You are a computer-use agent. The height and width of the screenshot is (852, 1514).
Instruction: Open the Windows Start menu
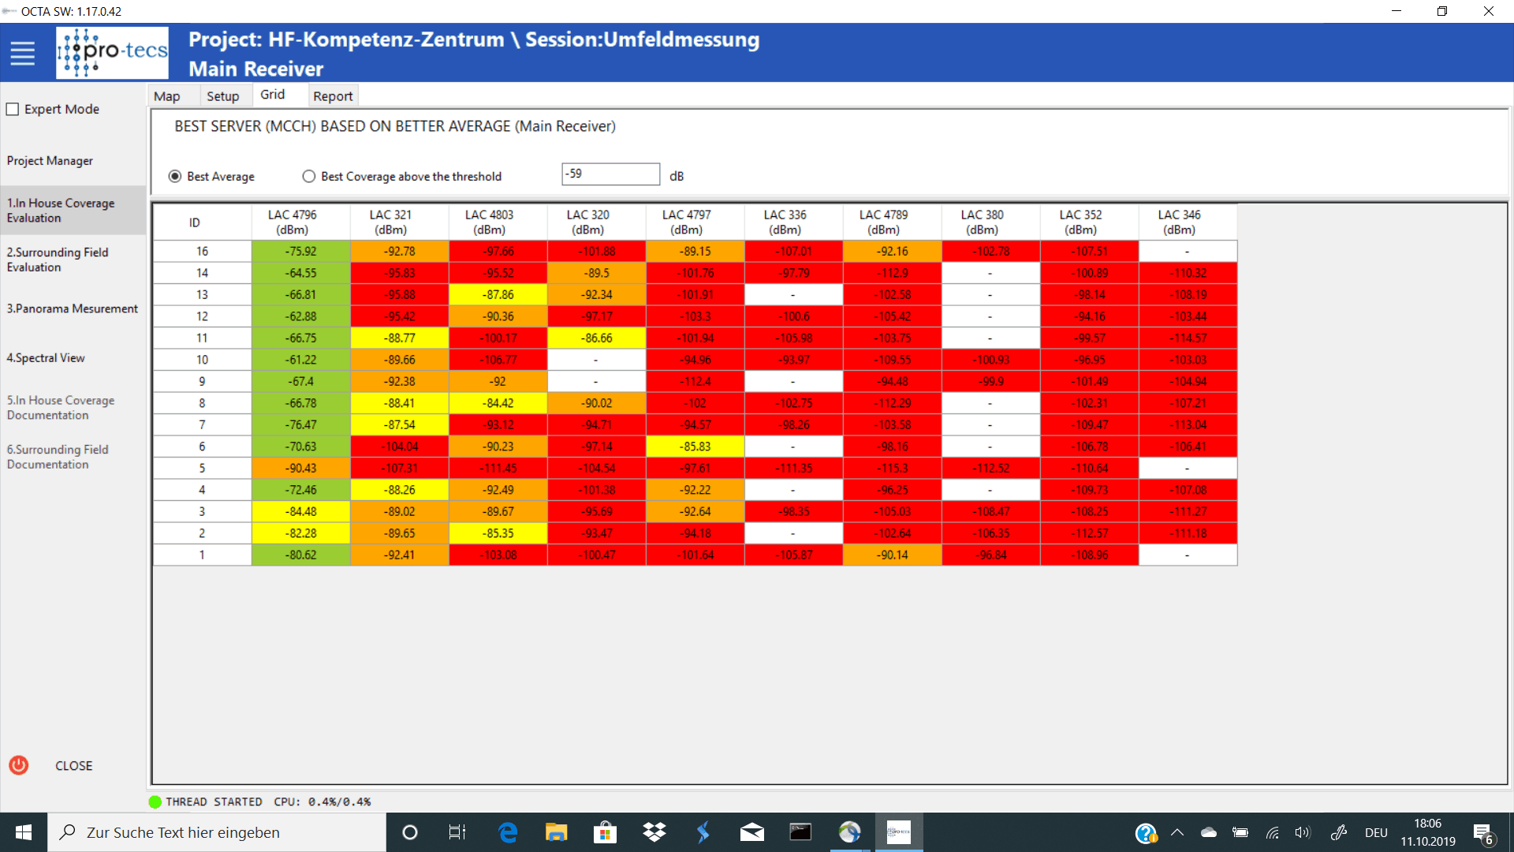click(x=24, y=832)
